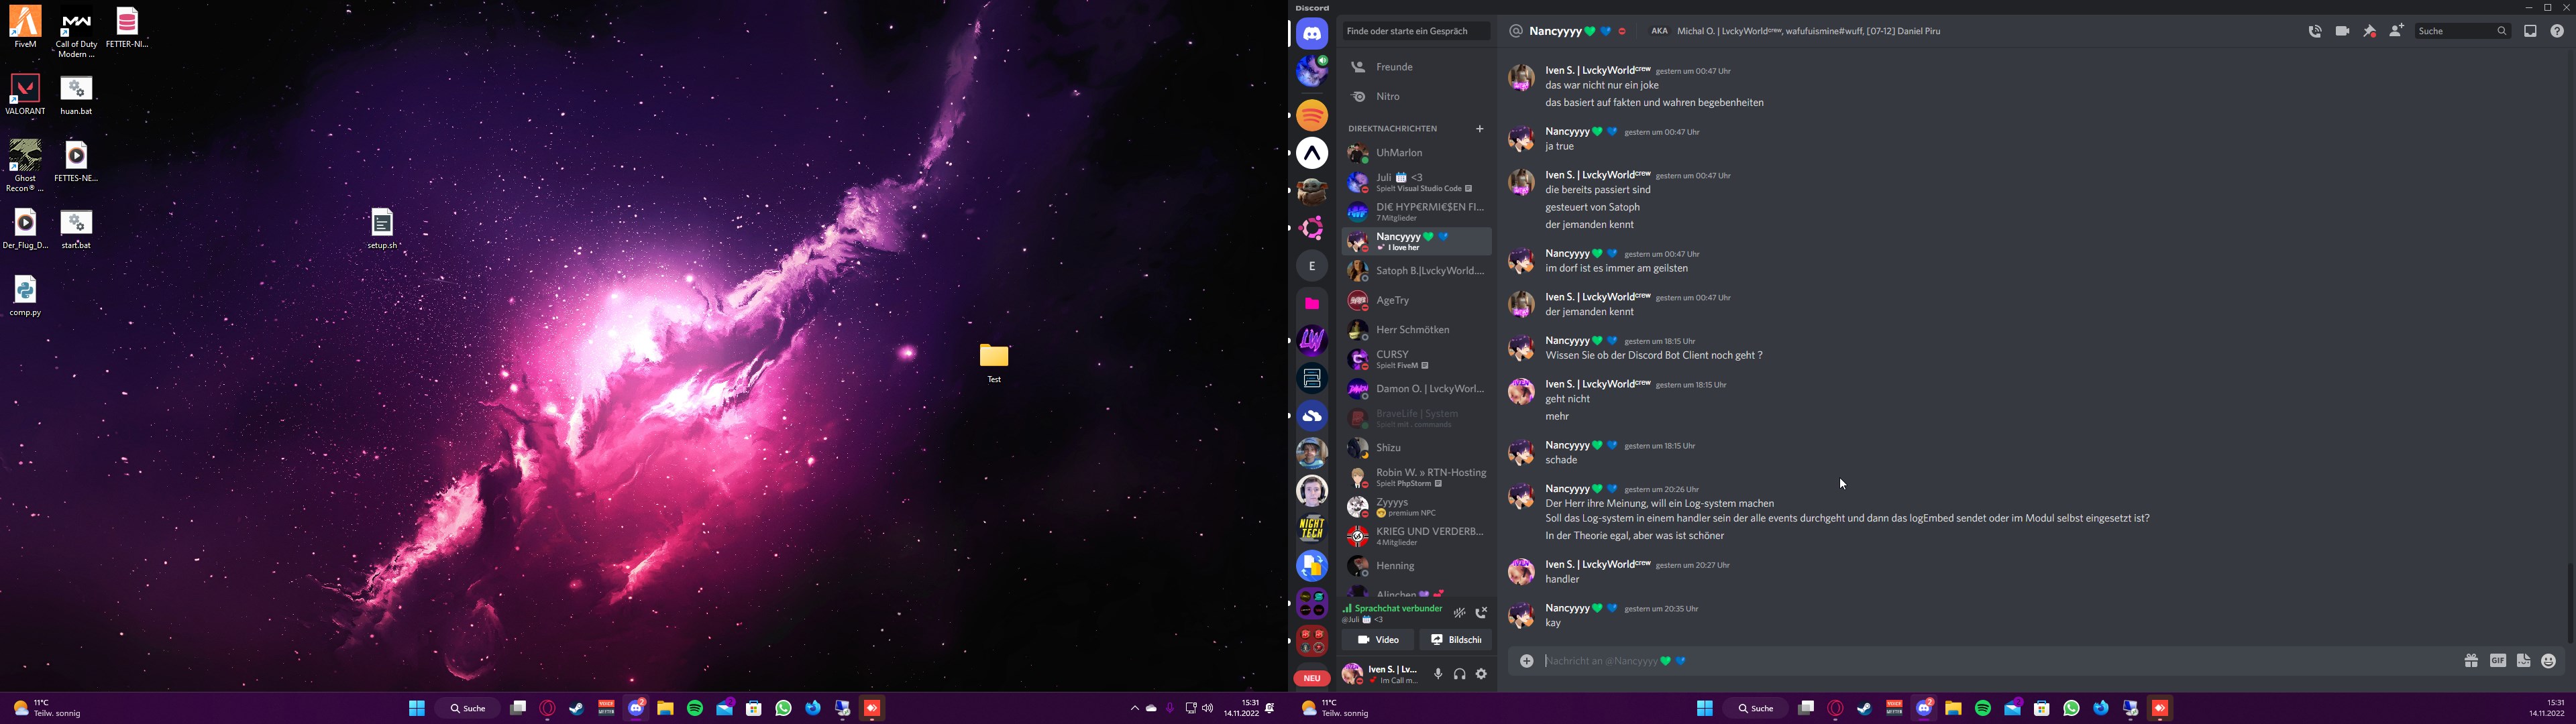Click the Suche search field in Discord
Image resolution: width=2576 pixels, height=724 pixels.
pyautogui.click(x=2457, y=32)
